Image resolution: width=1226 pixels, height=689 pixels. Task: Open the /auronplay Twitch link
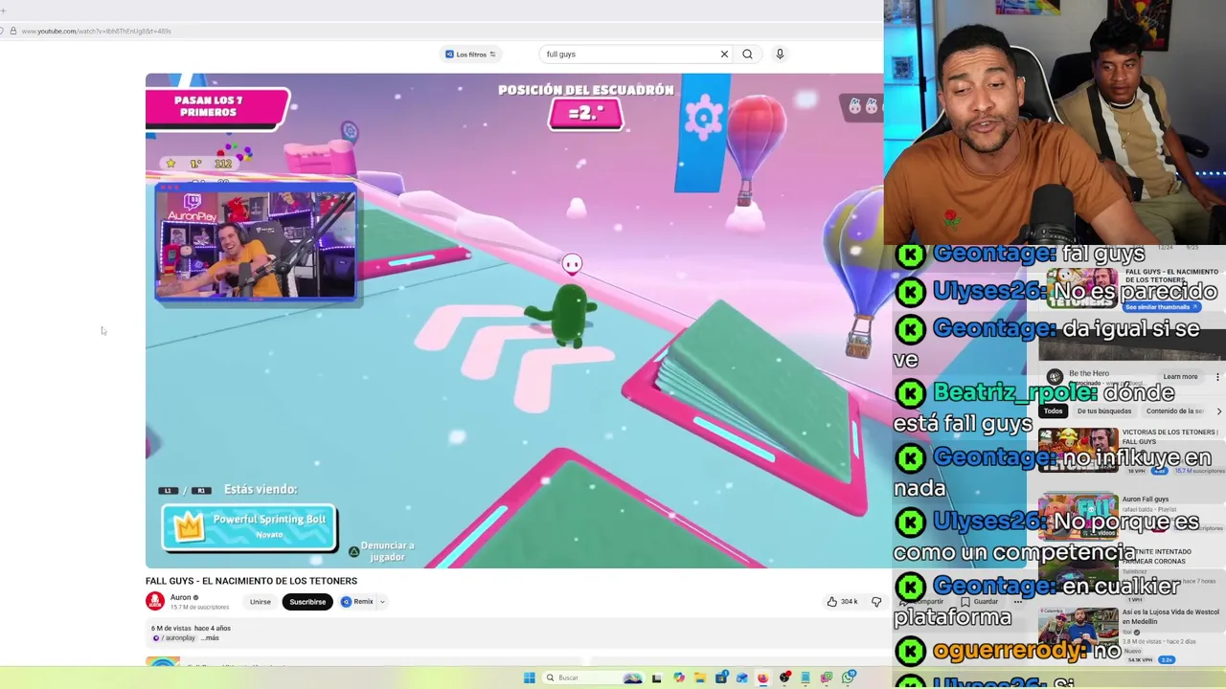coord(175,638)
